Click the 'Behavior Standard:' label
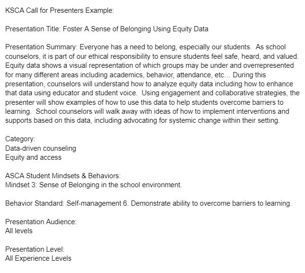Image resolution: width=305 pixels, height=273 pixels. (x=35, y=203)
